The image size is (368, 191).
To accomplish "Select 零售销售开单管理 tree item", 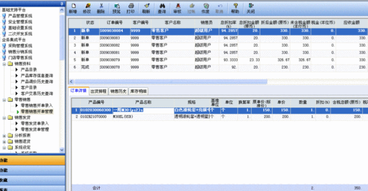I will pos(37,112).
